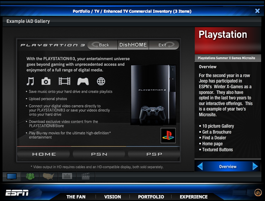Click the "Playstations Summer X Games Microsite" subtitle
The width and height of the screenshot is (265, 201).
click(x=226, y=58)
